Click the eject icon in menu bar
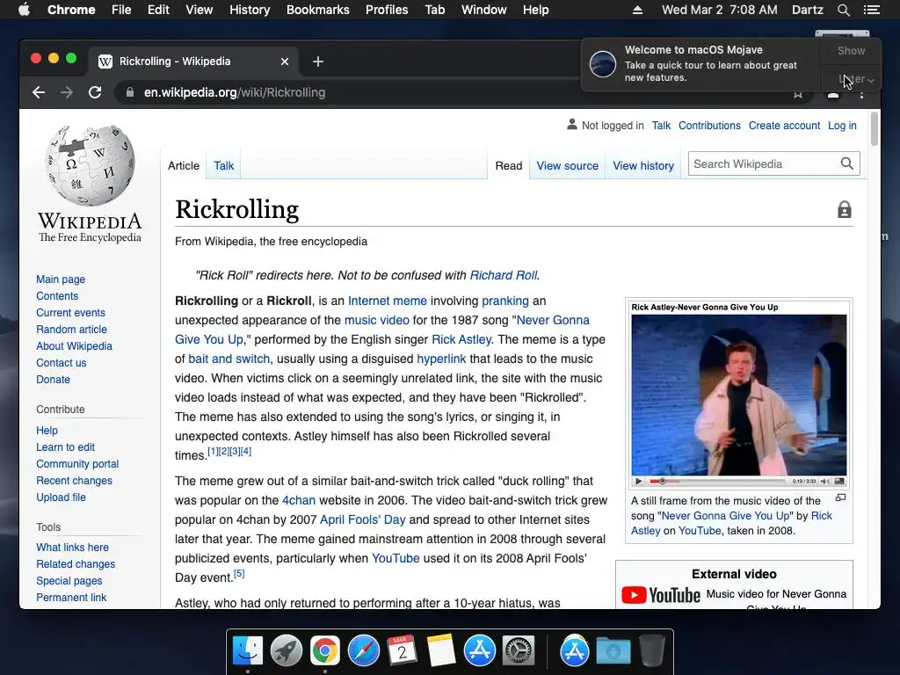 click(637, 10)
